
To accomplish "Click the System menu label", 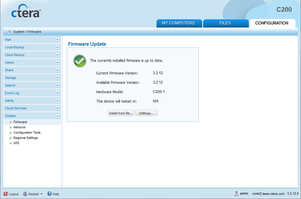I will coord(10,116).
